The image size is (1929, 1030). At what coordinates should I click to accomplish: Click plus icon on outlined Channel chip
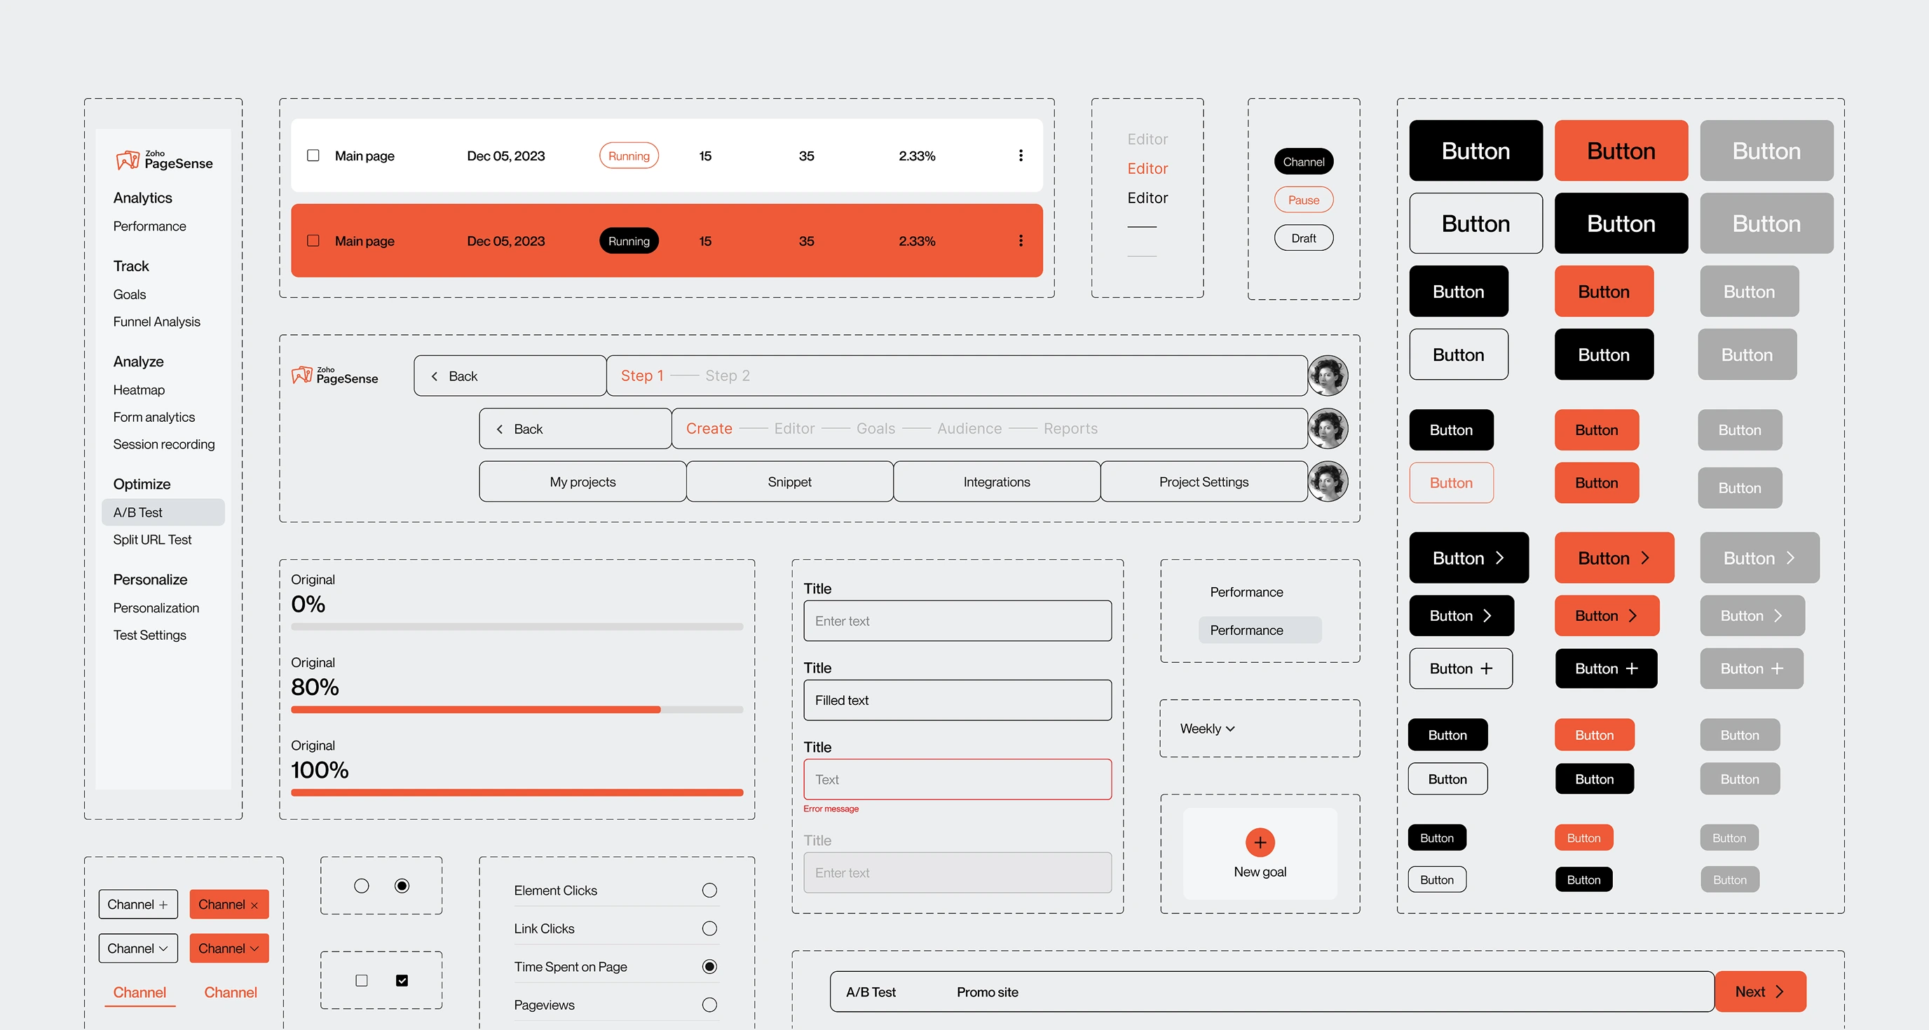coord(163,905)
